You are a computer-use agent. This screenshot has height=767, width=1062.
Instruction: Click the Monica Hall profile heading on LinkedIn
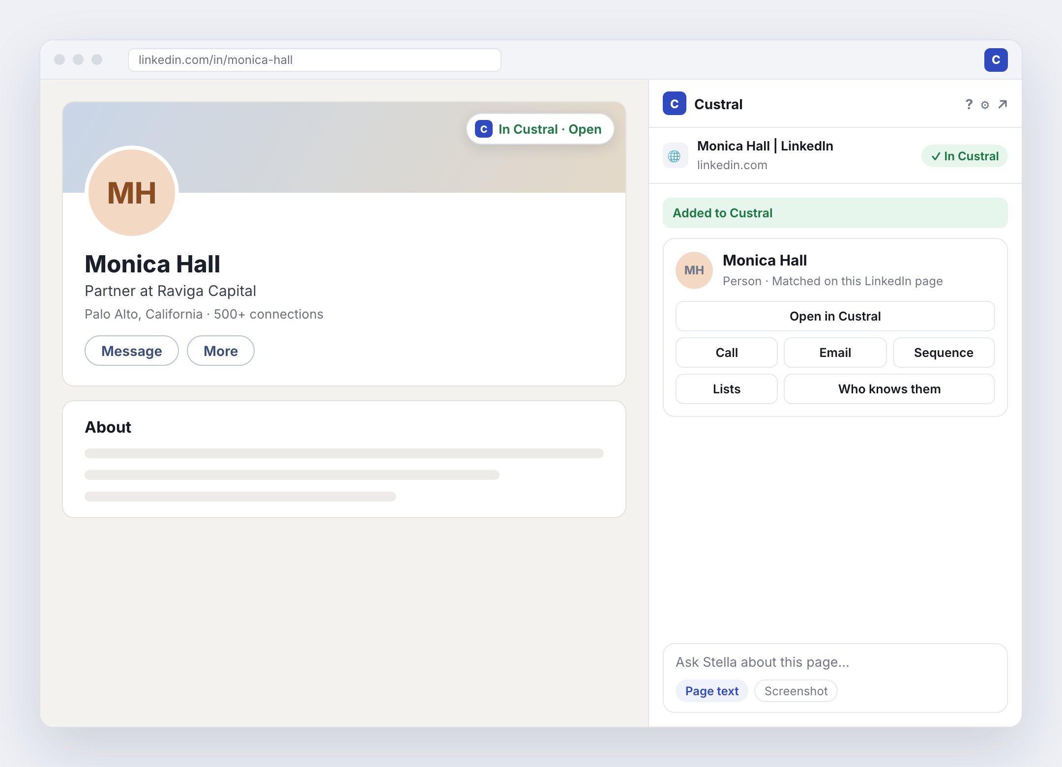pos(152,264)
